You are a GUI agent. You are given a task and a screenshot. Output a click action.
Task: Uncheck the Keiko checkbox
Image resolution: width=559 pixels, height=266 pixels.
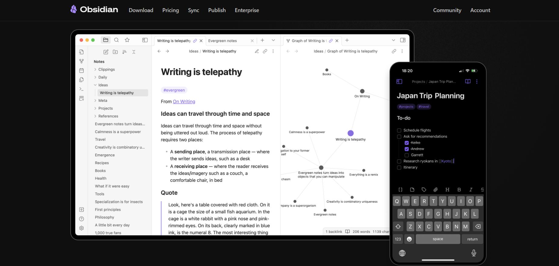pyautogui.click(x=407, y=143)
